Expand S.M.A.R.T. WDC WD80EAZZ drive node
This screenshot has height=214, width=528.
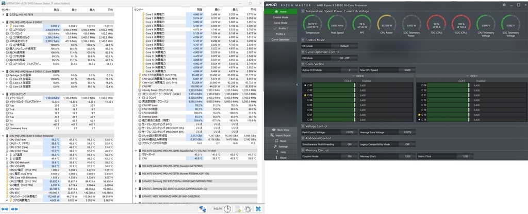pyautogui.click(x=136, y=195)
